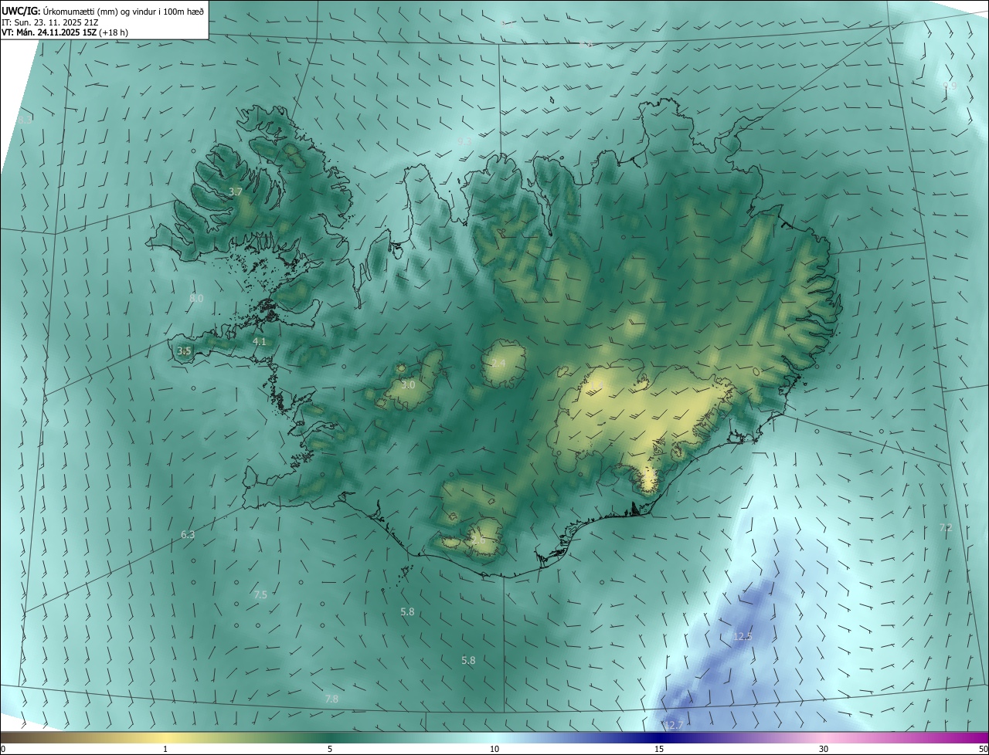The image size is (989, 755).
Task: Select the 3.0 label on Langjökull glacier
Action: tap(409, 384)
